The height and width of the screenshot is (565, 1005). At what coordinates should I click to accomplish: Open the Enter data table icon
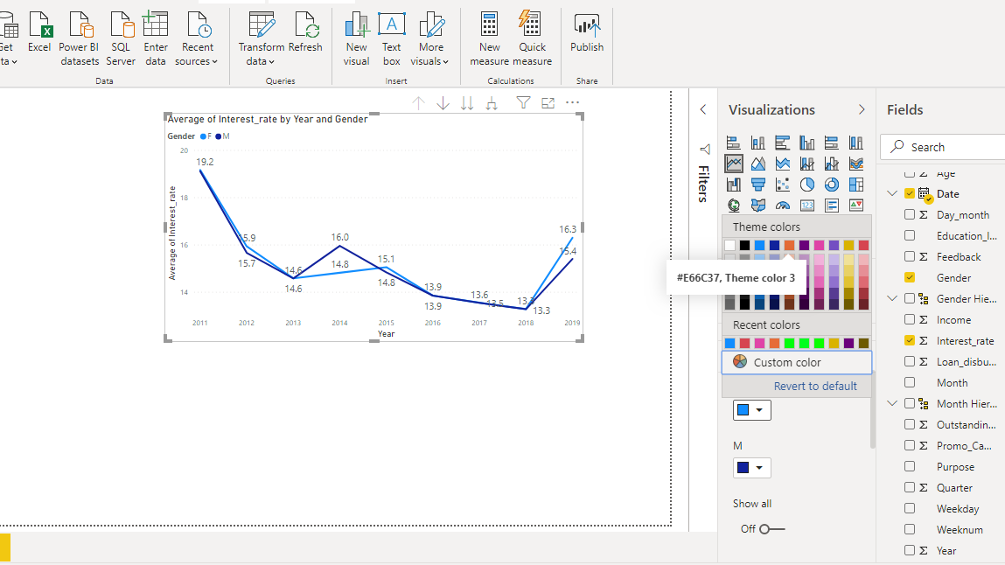[x=156, y=24]
